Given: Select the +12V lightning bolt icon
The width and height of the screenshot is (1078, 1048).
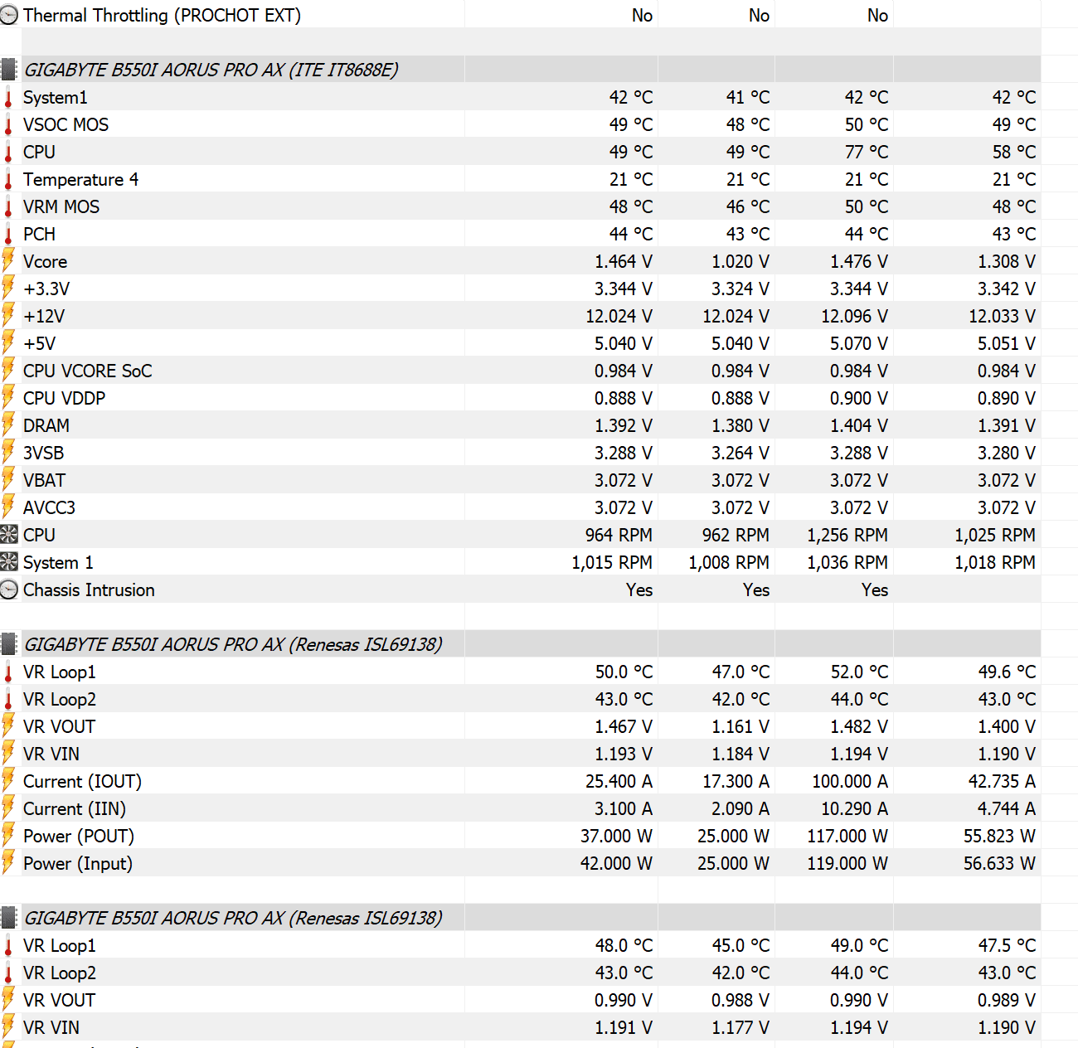Looking at the screenshot, I should pos(8,315).
